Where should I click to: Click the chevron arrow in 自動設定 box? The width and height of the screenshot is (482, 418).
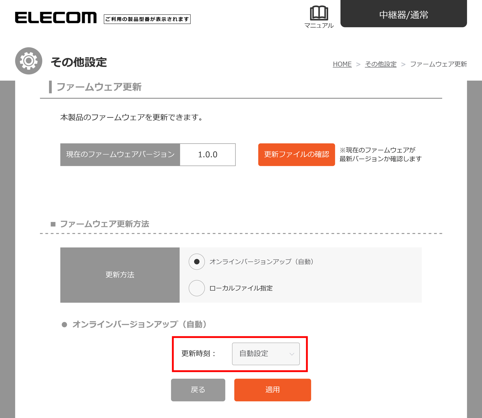[292, 354]
